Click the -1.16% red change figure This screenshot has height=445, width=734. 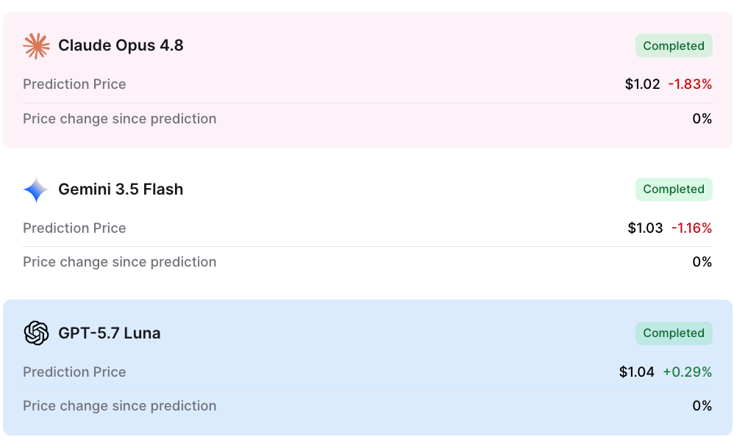point(692,228)
